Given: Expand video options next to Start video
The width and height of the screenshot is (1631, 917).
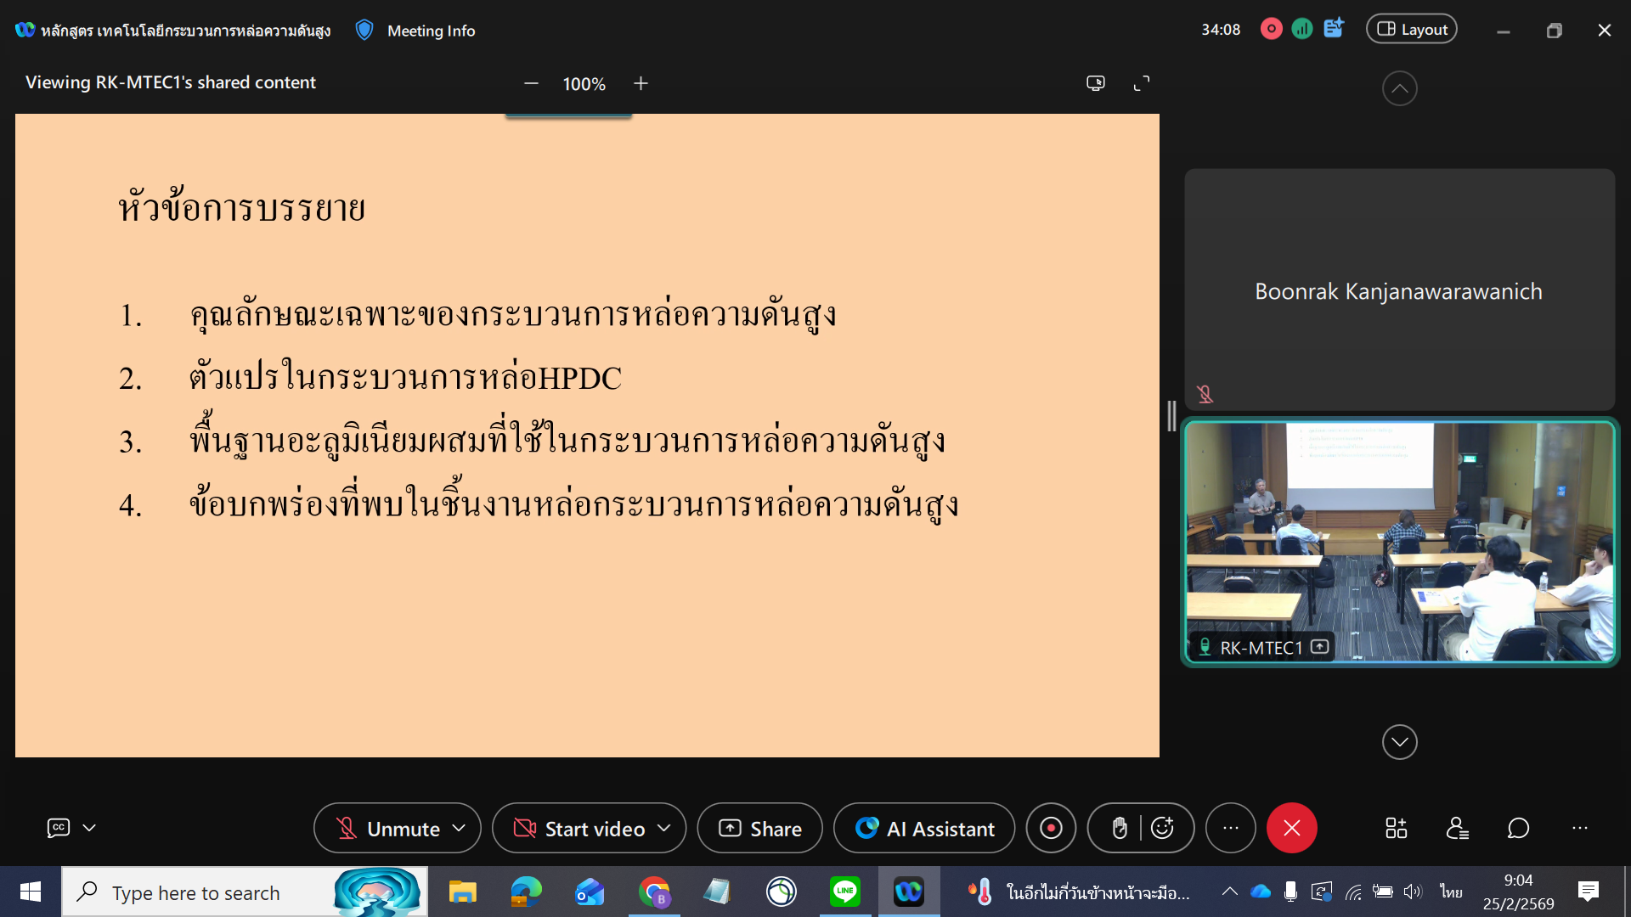Looking at the screenshot, I should [x=664, y=828].
